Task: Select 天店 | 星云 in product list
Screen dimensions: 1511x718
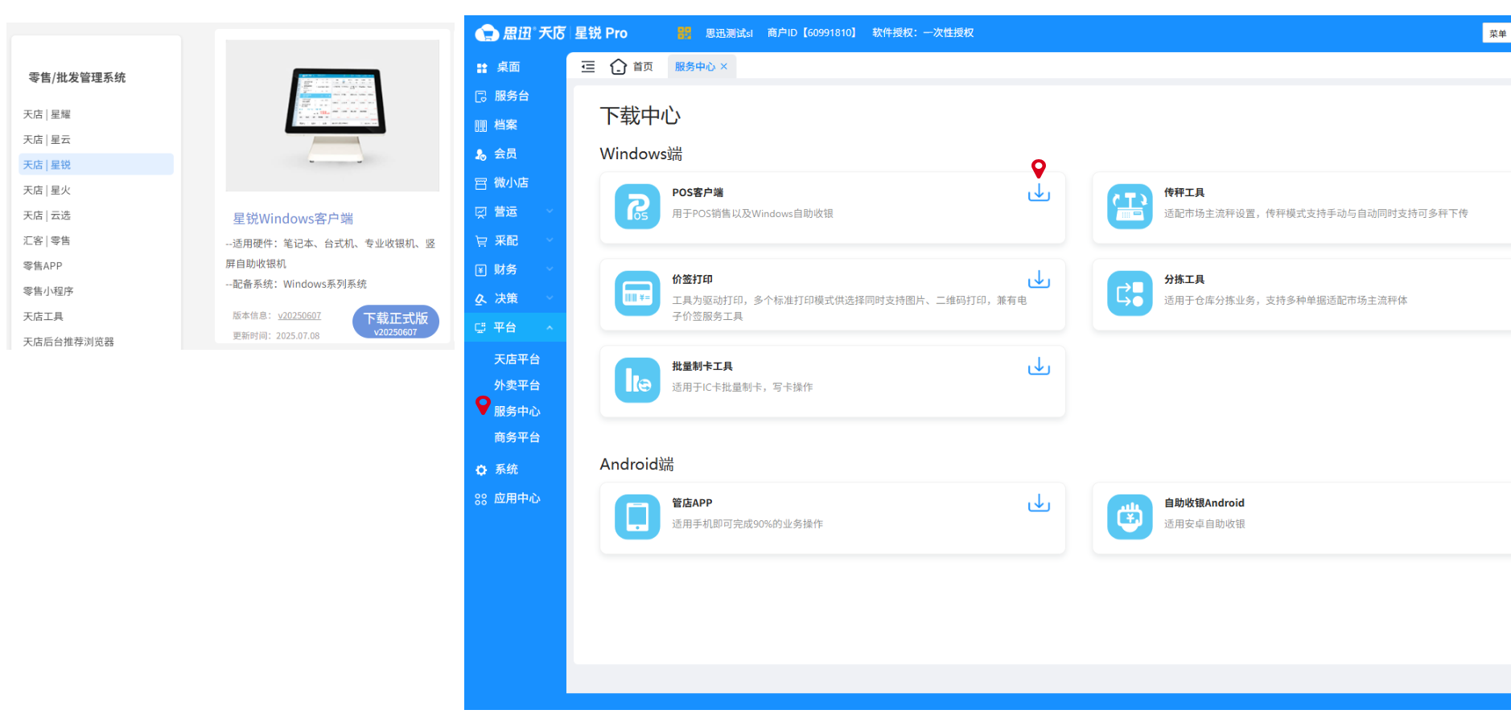Action: (47, 140)
